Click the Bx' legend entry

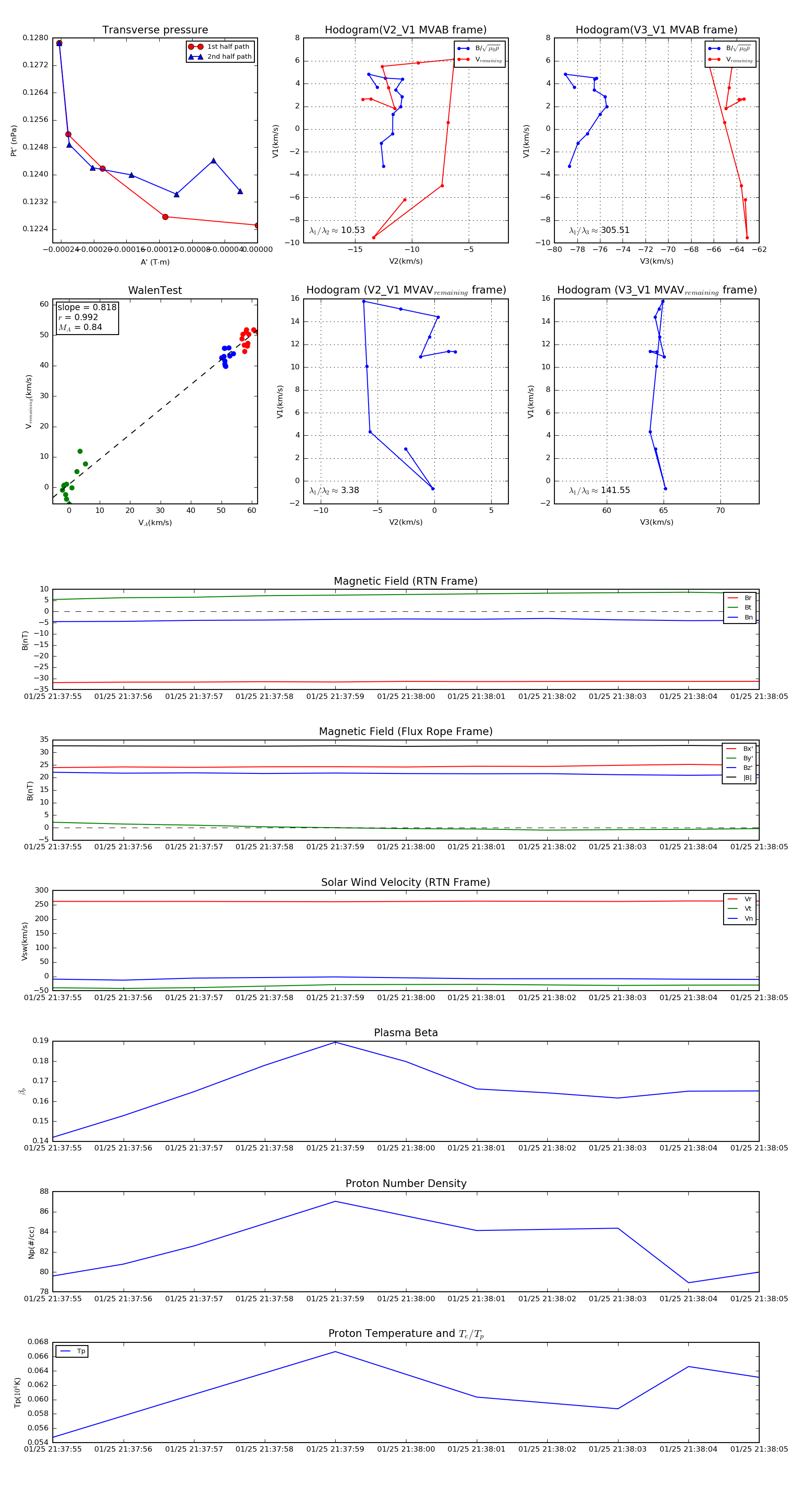(x=739, y=749)
